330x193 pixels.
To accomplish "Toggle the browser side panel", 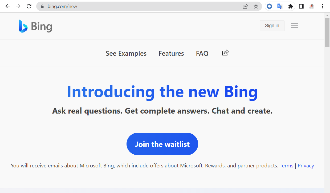I will point(301,6).
